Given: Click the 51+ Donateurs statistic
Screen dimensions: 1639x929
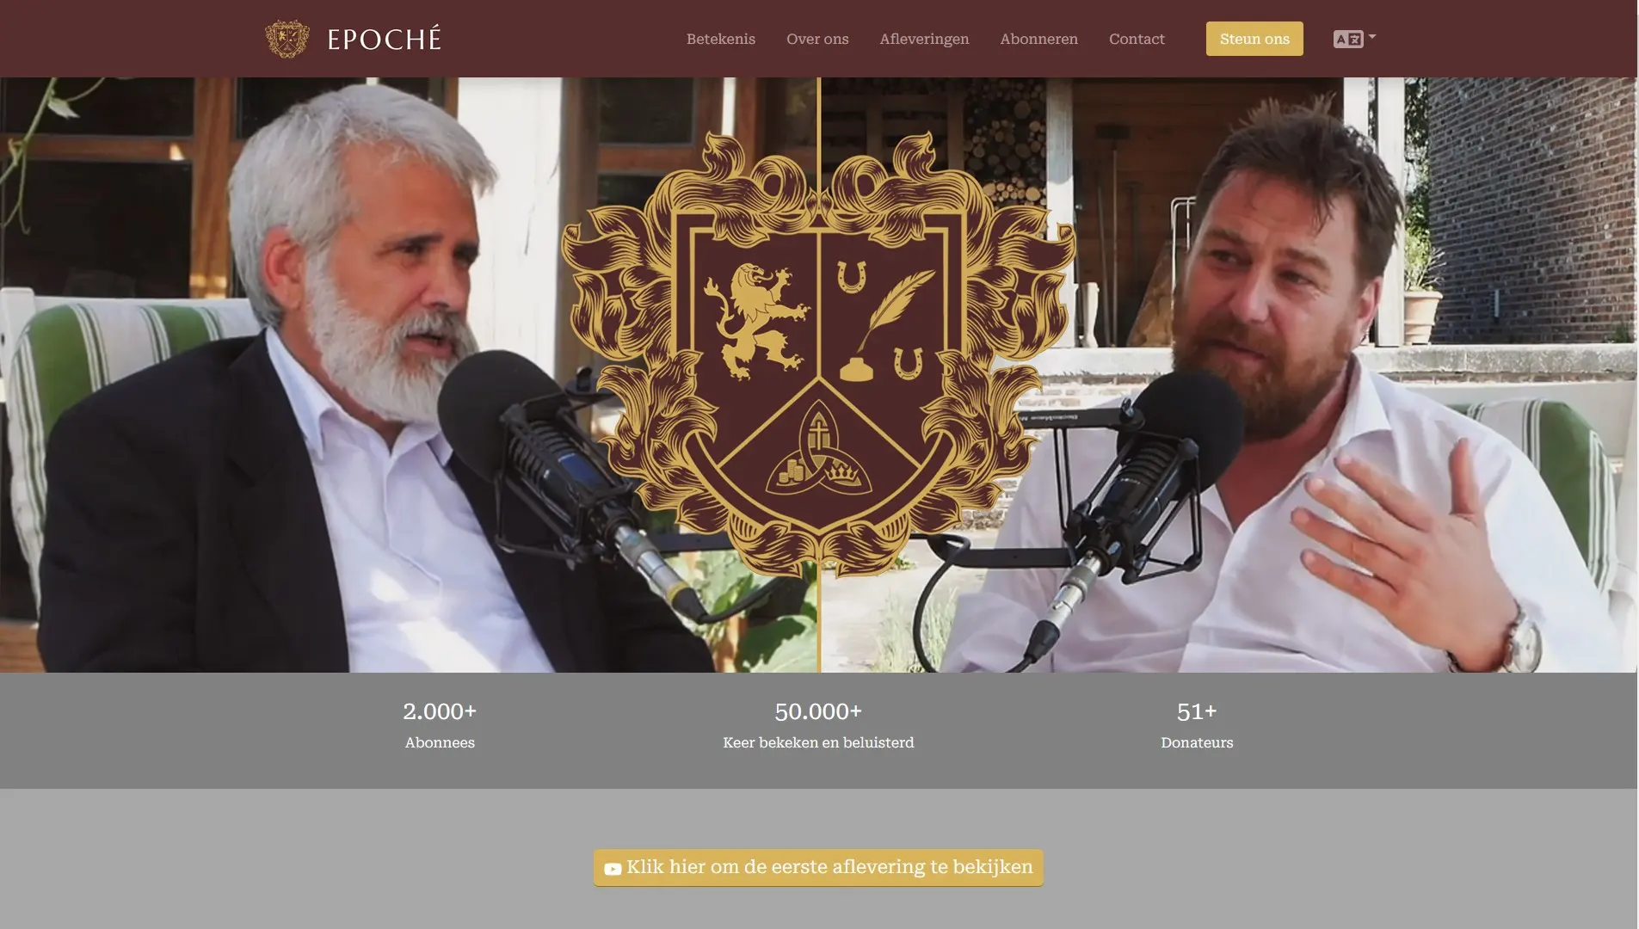Looking at the screenshot, I should (x=1197, y=725).
